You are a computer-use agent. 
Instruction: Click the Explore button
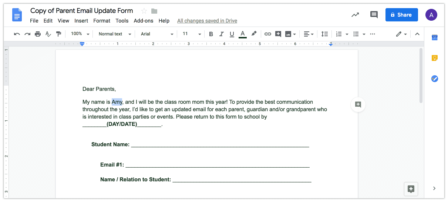point(411,189)
